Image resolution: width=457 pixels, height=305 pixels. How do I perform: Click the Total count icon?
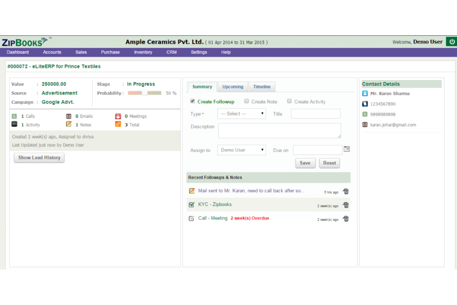(x=118, y=124)
